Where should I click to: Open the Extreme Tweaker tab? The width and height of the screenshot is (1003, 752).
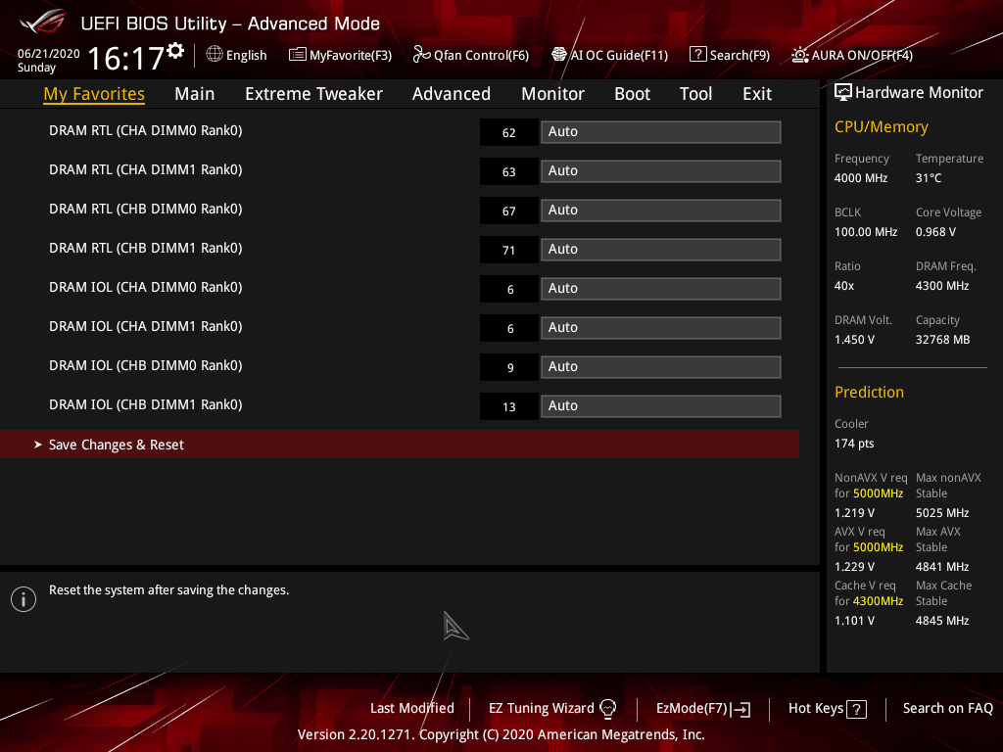tap(313, 94)
